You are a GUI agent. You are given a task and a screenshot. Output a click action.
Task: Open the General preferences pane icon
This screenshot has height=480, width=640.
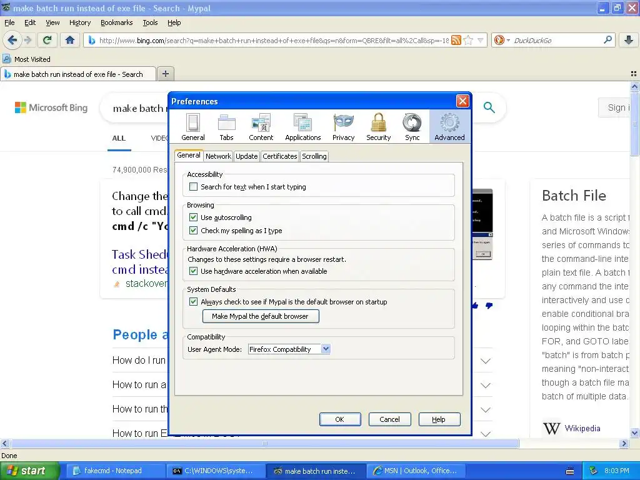[192, 127]
